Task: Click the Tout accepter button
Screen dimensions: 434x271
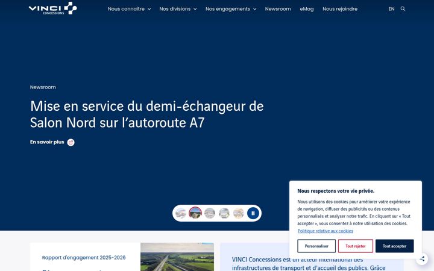Action: tap(394, 246)
